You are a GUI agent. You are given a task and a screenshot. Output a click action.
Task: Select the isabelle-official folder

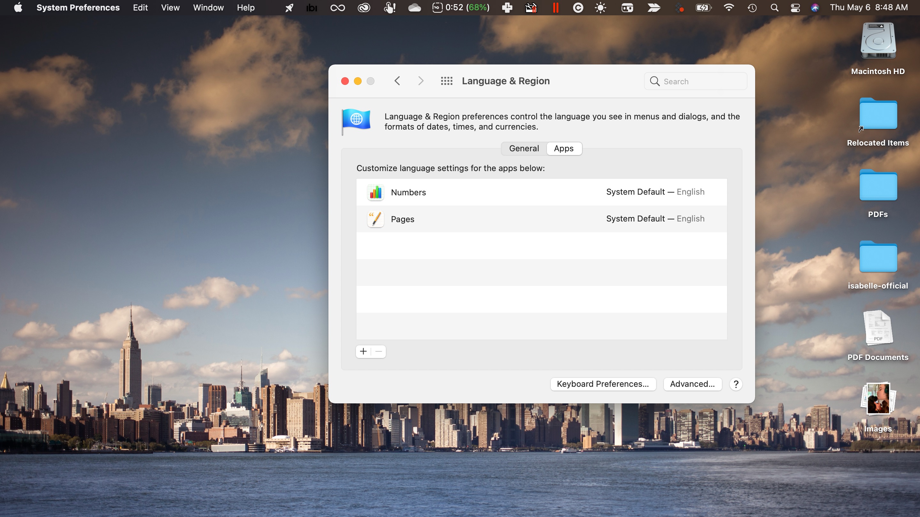point(878,265)
